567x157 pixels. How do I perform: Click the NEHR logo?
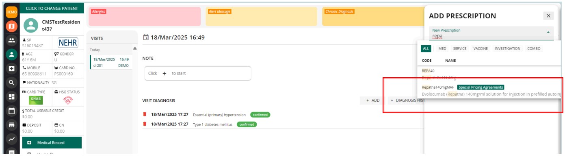(68, 43)
